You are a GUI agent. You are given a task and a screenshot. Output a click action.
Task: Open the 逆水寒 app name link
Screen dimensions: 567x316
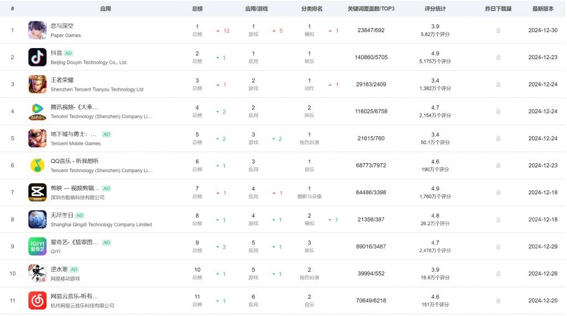pyautogui.click(x=58, y=270)
